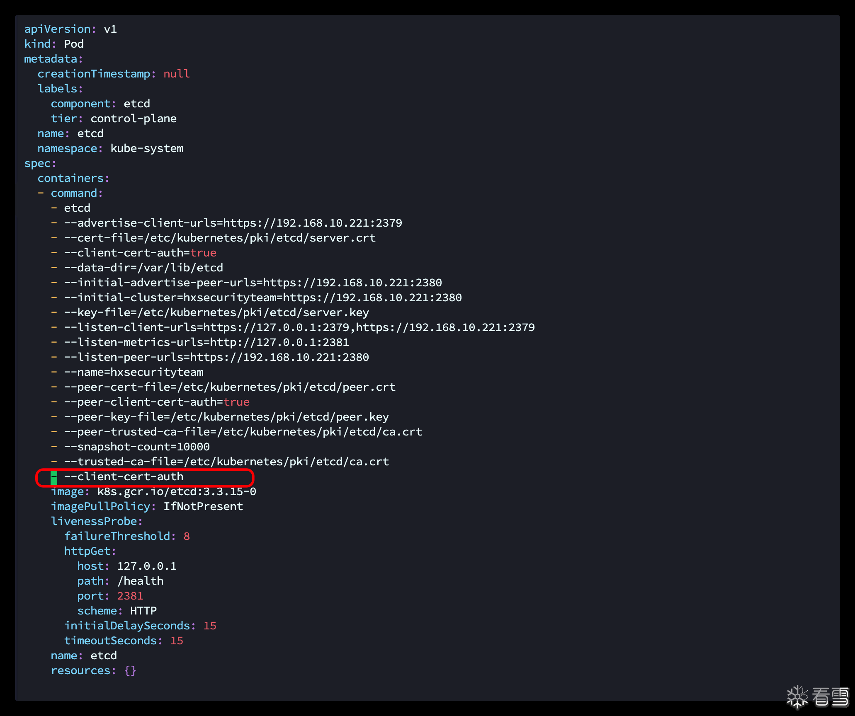Click the dash before the command key

pos(41,193)
